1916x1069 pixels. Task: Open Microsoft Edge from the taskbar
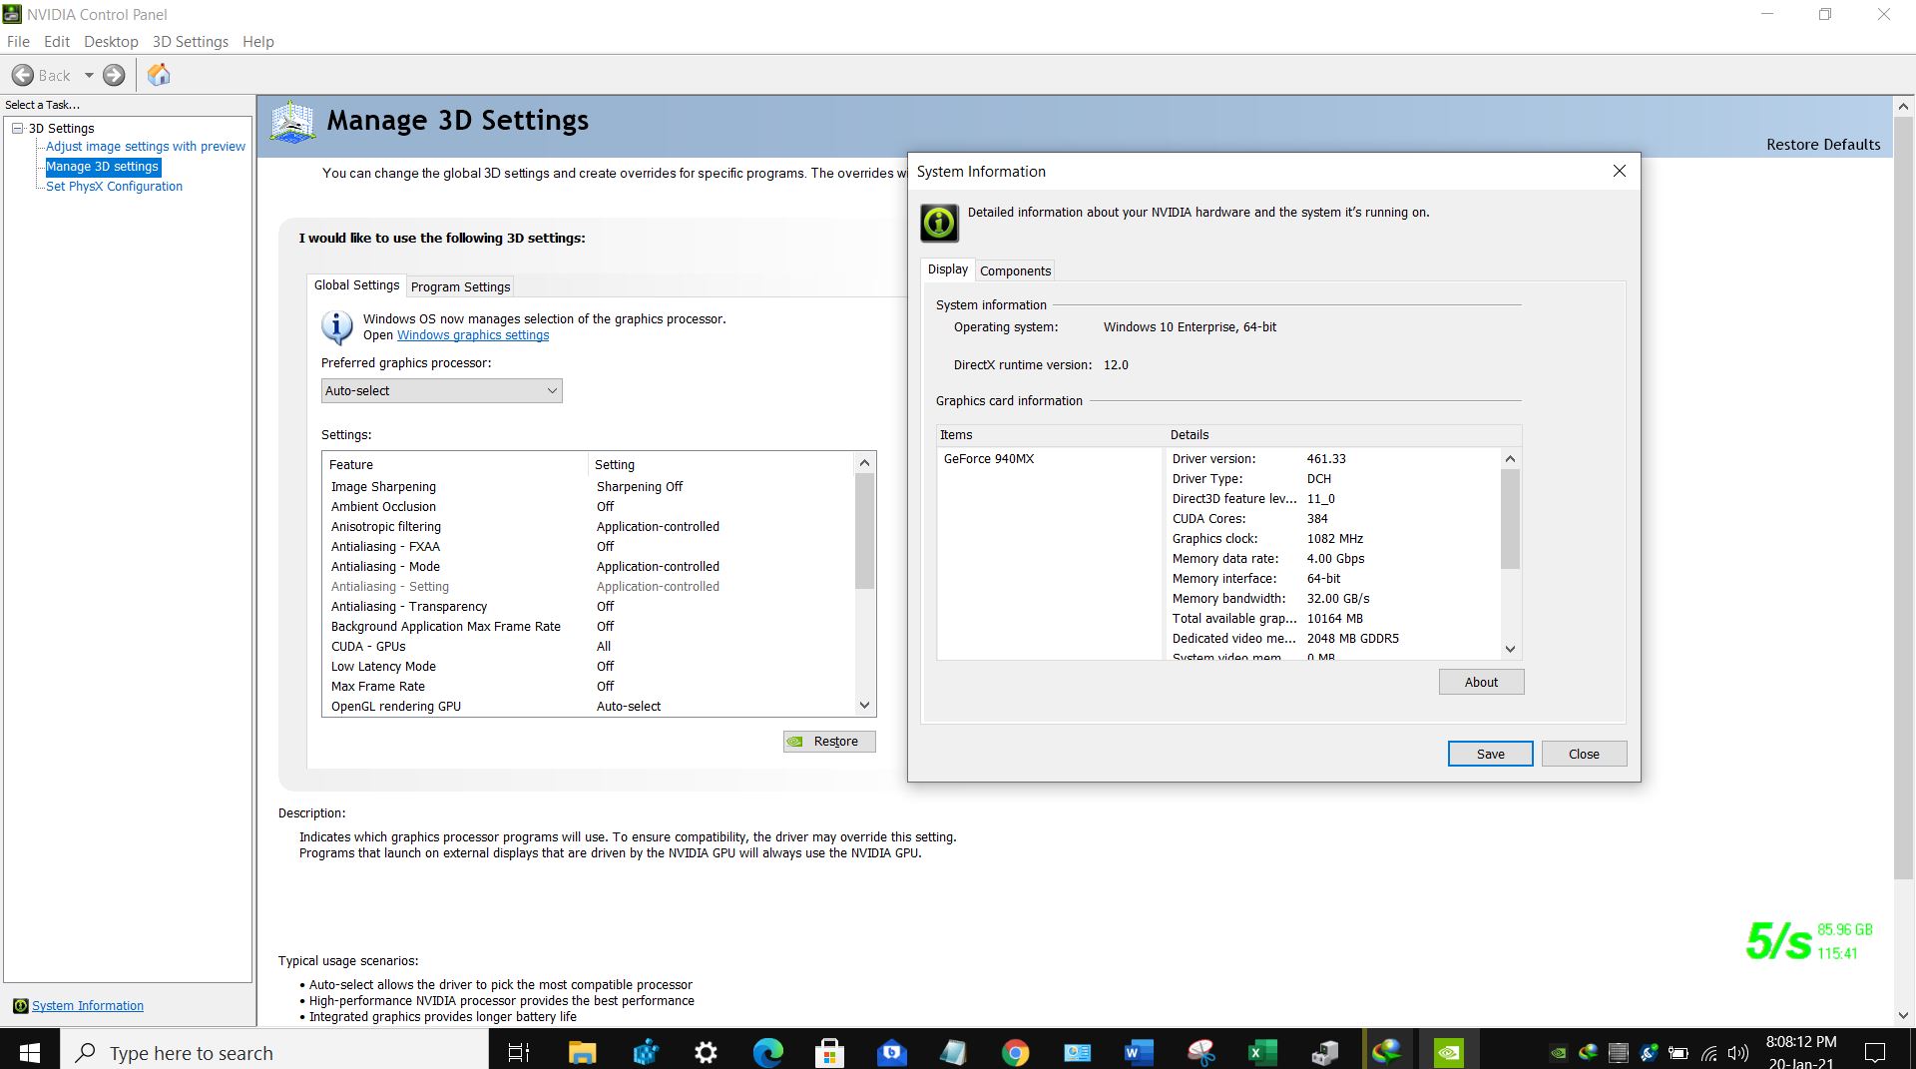[767, 1052]
